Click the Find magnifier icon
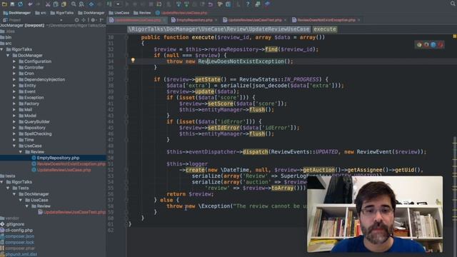The width and height of the screenshot is (457, 257). pyautogui.click(x=74, y=4)
